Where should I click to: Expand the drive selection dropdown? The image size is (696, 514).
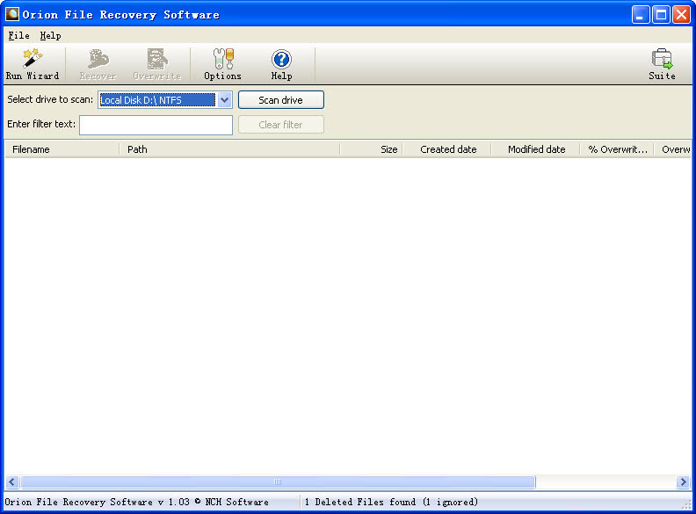tap(224, 100)
